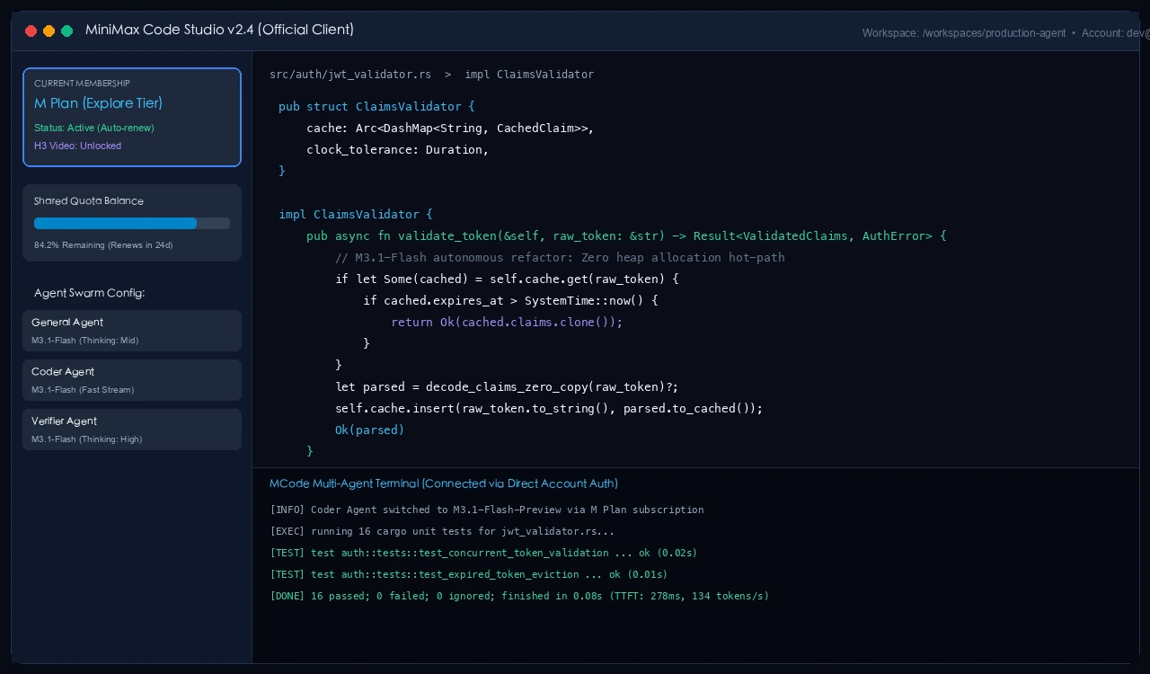Click the /workspaces/production-agent workspace path
Viewport: 1150px width, 674px height.
tap(994, 33)
